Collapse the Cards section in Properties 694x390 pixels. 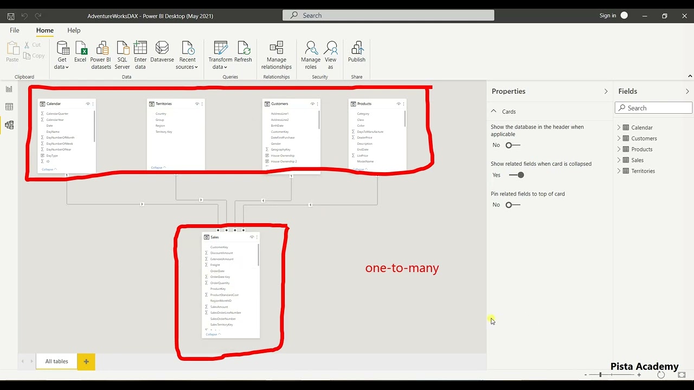[x=493, y=111]
